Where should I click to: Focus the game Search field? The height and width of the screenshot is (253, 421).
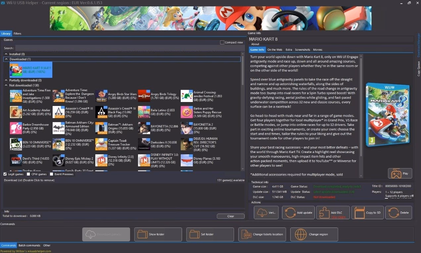[x=129, y=48]
